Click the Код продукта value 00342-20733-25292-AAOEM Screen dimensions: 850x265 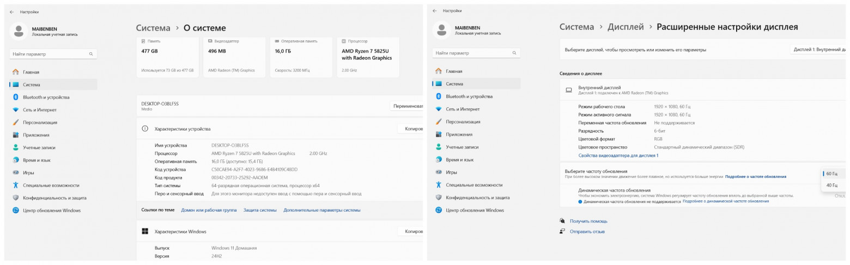pyautogui.click(x=239, y=177)
